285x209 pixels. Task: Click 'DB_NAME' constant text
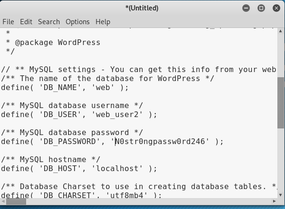click(x=60, y=88)
